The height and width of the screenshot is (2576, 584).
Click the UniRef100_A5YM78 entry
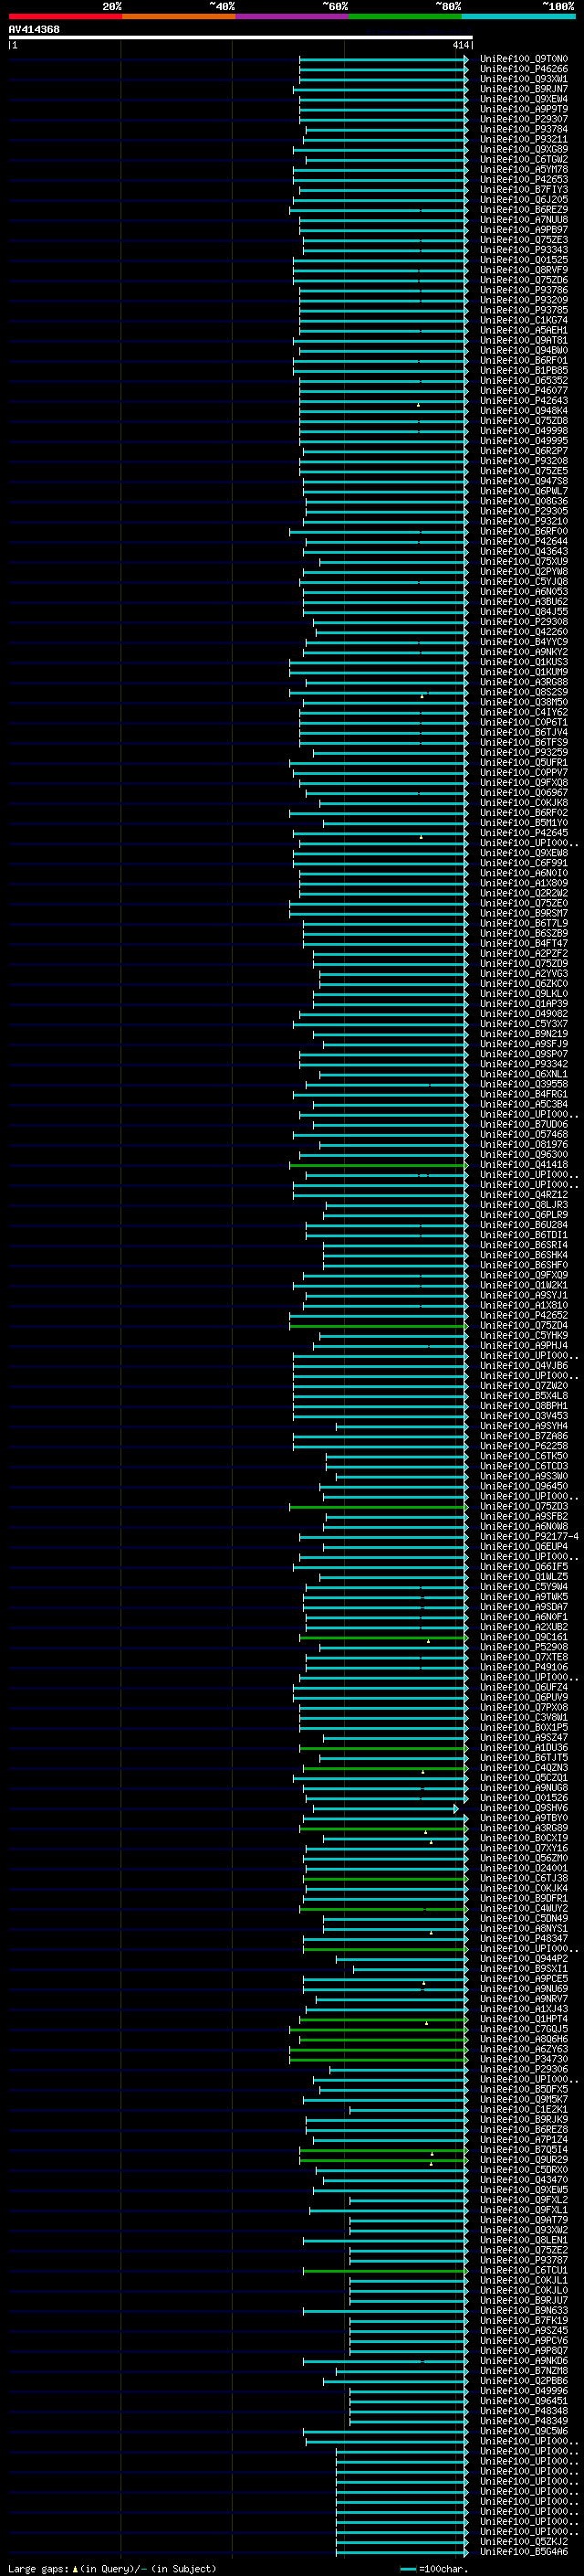click(x=524, y=170)
